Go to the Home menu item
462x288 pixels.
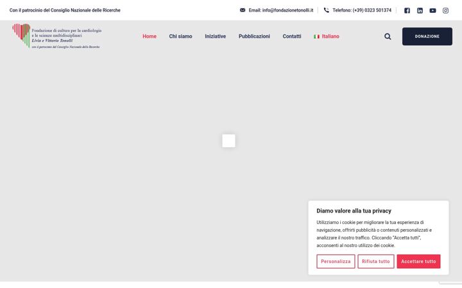click(150, 36)
